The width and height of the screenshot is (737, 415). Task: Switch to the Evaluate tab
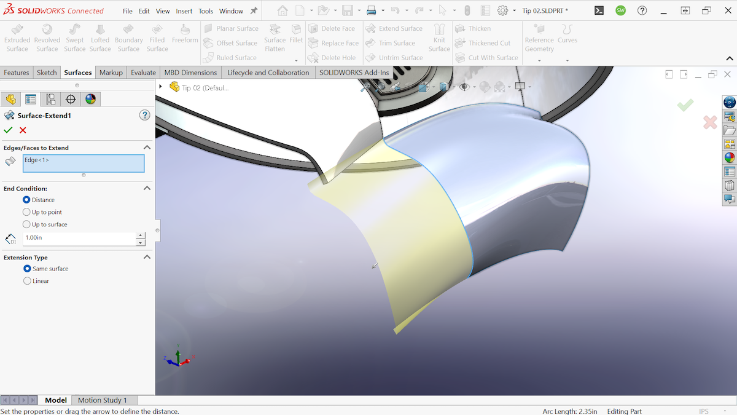click(142, 72)
